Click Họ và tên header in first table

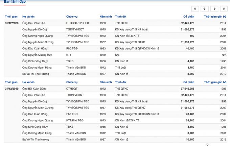[x=28, y=17]
